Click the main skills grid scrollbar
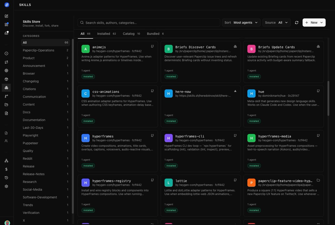This screenshot has width=335, height=225. [328, 99]
